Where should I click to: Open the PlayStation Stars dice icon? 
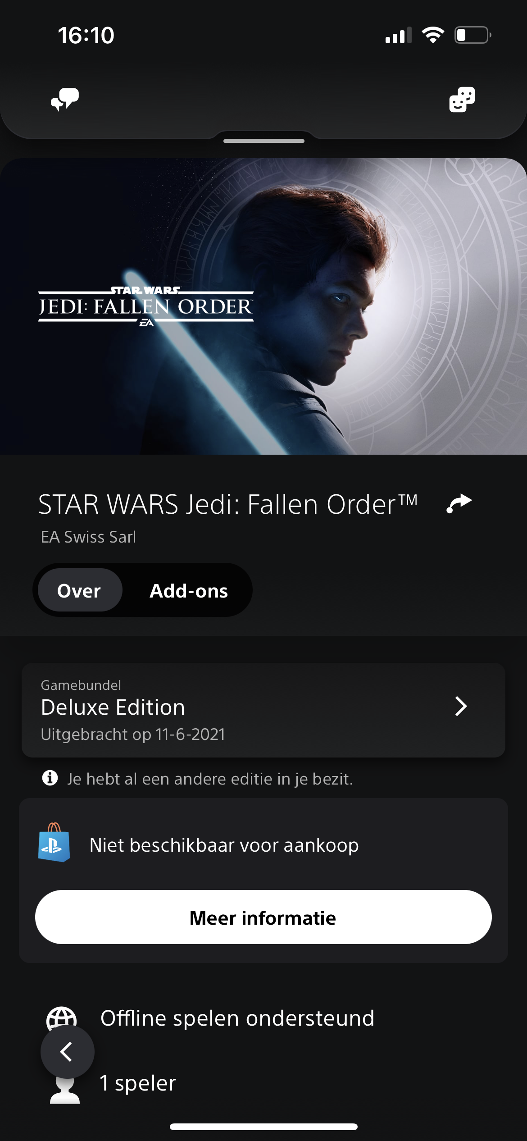click(462, 100)
